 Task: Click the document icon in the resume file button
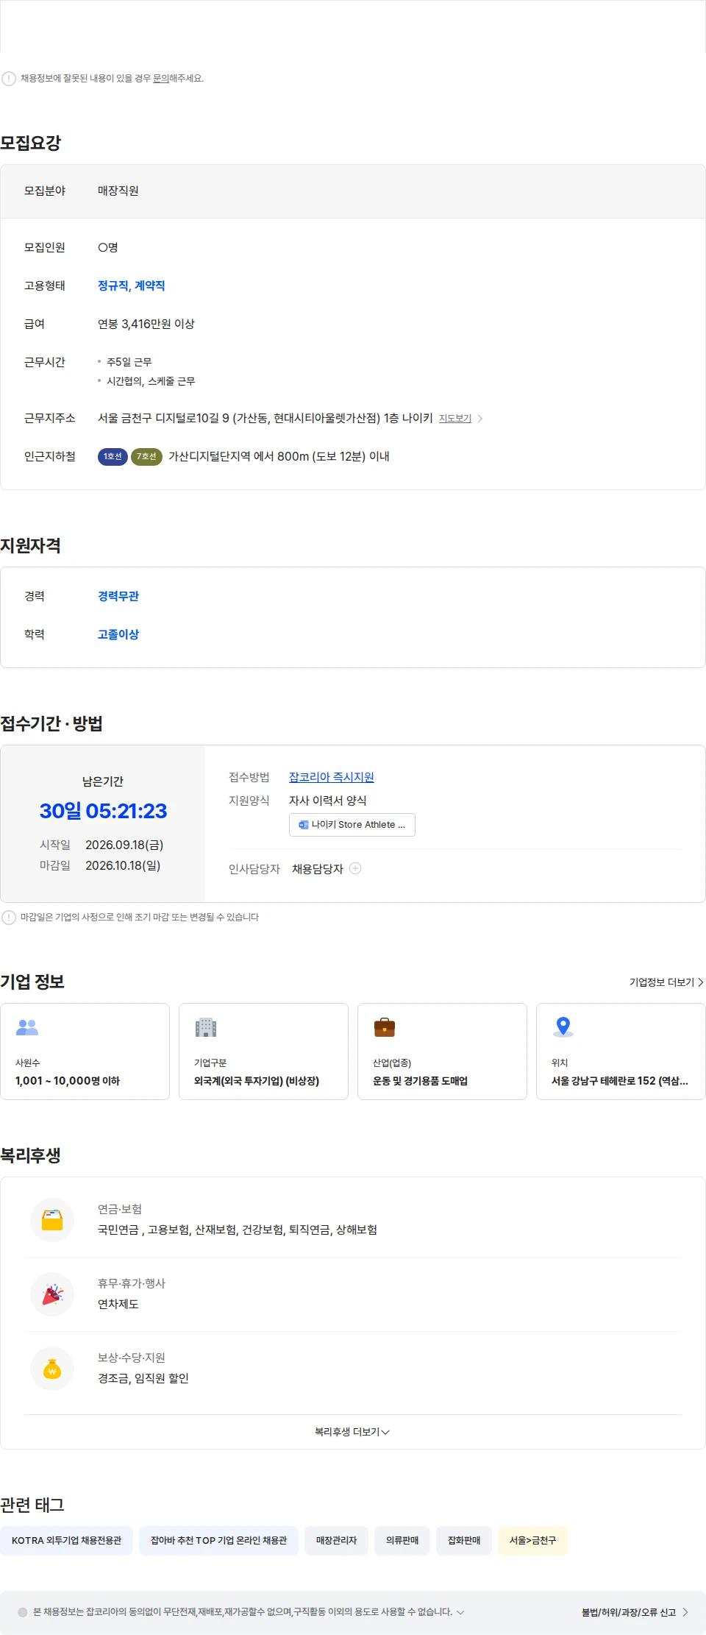[303, 825]
